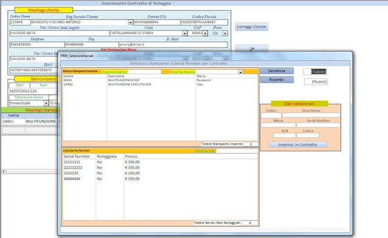Click the Partita IVA field
Screen dimensions: 388x238
[x=156, y=22]
